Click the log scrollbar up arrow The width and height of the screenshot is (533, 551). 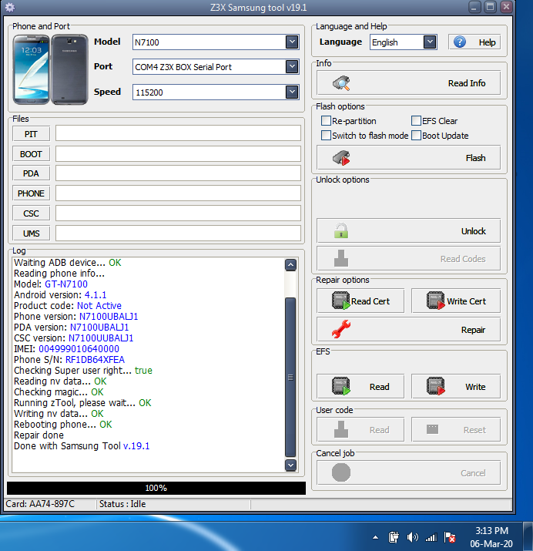(x=290, y=264)
